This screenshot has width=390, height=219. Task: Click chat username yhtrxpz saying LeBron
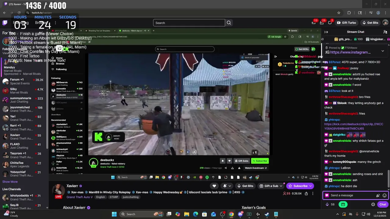click(x=334, y=168)
